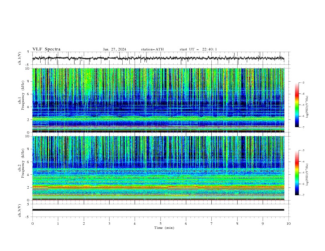Click the ch.1 colorbar "log(PSD)(V²/Hz)" label
This screenshot has height=251, width=325.
[307, 107]
